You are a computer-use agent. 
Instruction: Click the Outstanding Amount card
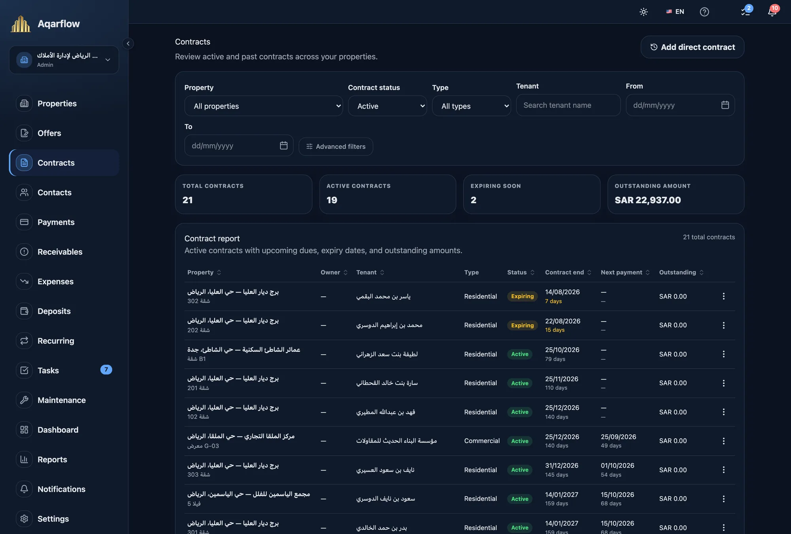pyautogui.click(x=676, y=195)
